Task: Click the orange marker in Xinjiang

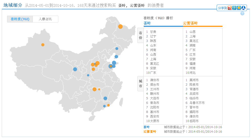Action: point(43,45)
